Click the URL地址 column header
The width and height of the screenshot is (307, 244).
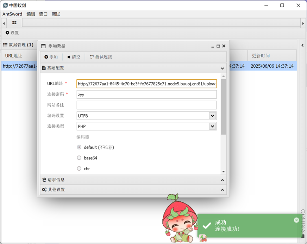(x=14, y=56)
